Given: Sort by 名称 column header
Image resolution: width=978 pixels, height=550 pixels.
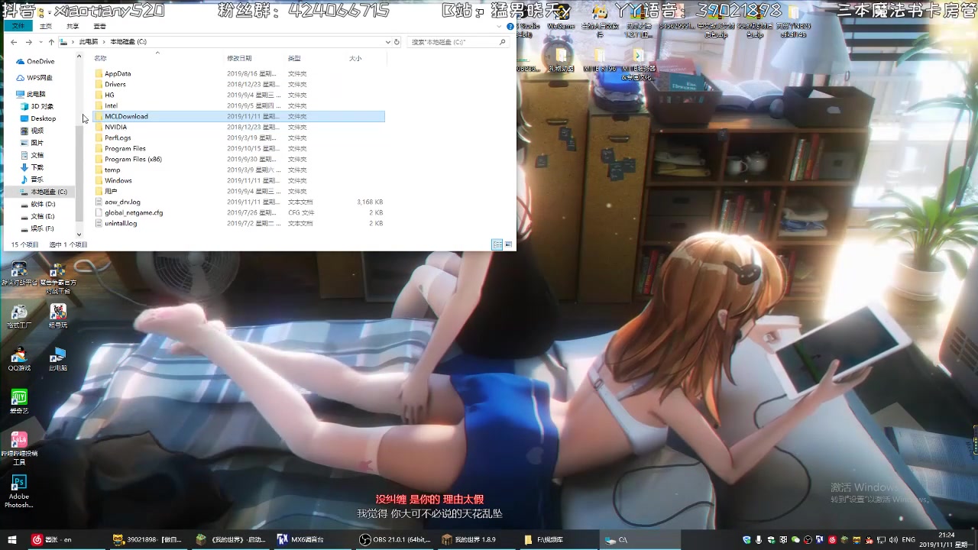Looking at the screenshot, I should click(x=100, y=59).
